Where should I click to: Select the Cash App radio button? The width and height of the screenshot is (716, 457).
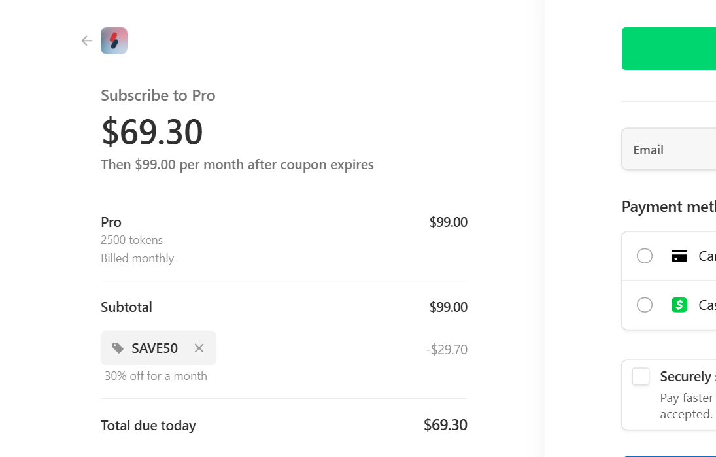pyautogui.click(x=645, y=305)
